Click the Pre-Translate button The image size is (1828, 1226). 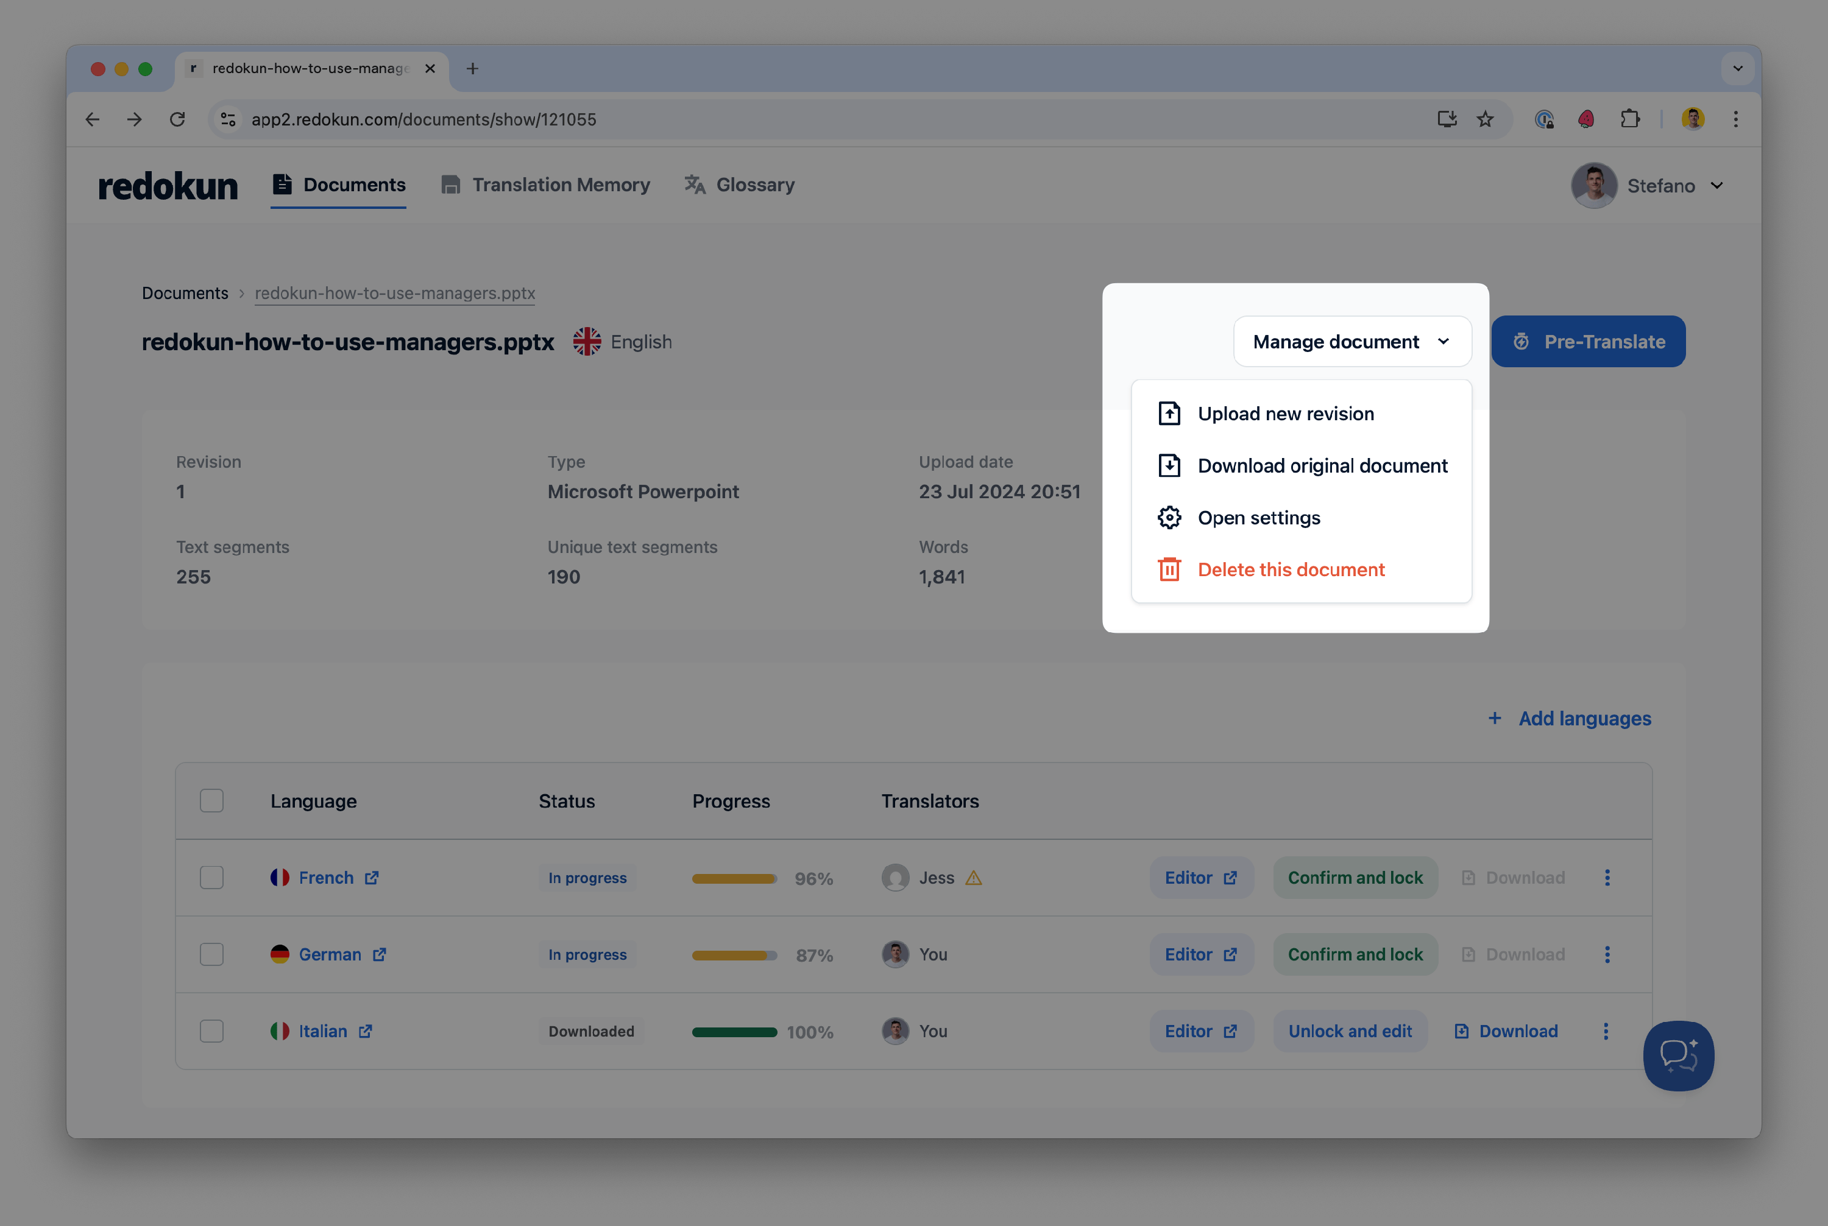click(1588, 342)
